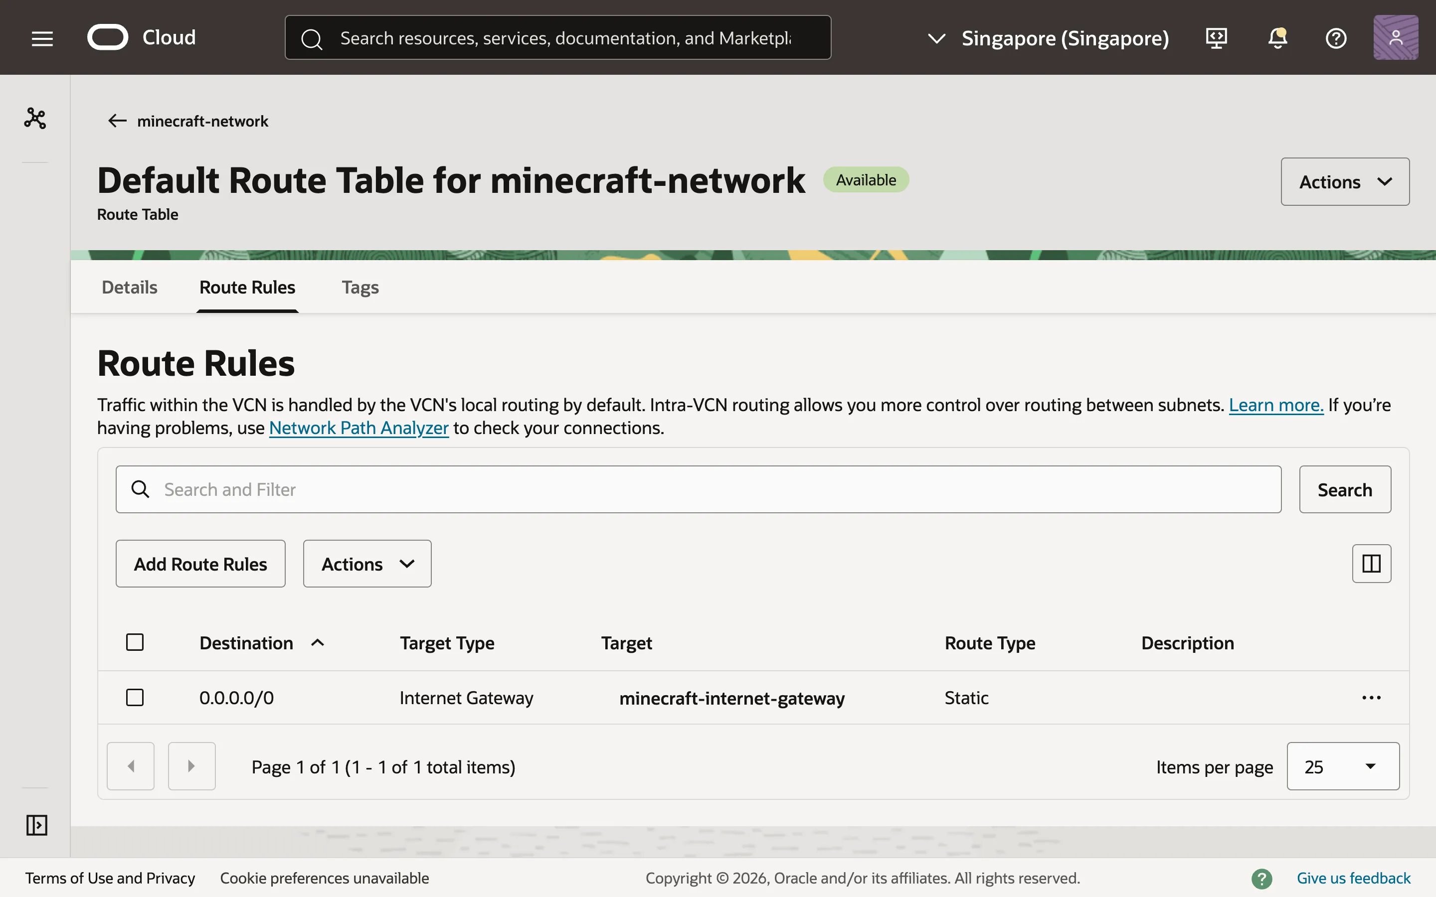Image resolution: width=1436 pixels, height=897 pixels.
Task: Open the user profile avatar
Action: (1395, 38)
